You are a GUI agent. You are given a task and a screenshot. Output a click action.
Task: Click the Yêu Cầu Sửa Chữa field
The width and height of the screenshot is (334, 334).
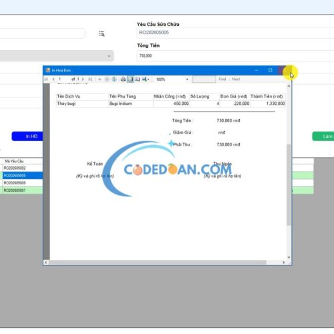click(235, 33)
